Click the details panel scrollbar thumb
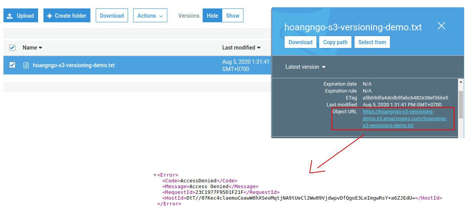The image size is (468, 215). point(461,105)
